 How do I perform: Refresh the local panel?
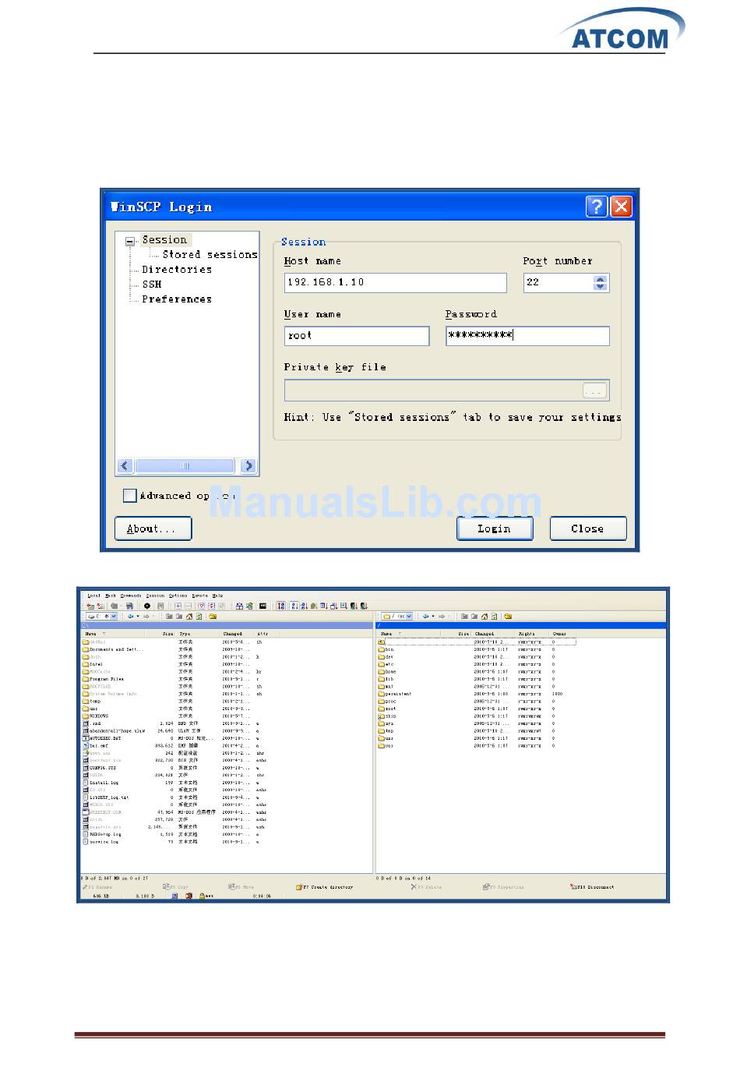pos(199,616)
